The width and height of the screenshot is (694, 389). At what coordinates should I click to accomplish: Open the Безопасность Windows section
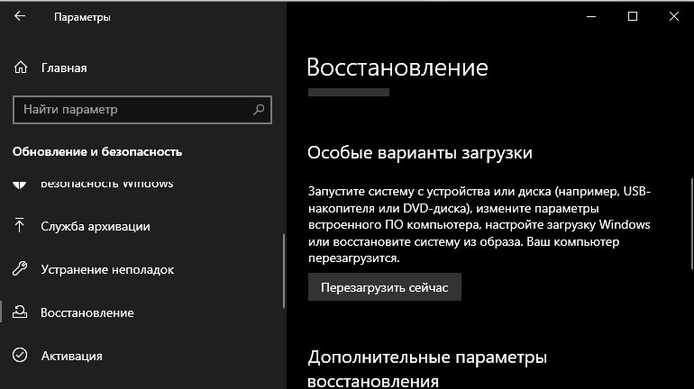pyautogui.click(x=106, y=184)
